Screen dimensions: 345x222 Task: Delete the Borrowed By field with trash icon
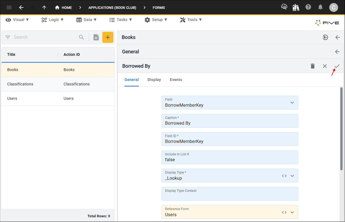[x=313, y=66]
